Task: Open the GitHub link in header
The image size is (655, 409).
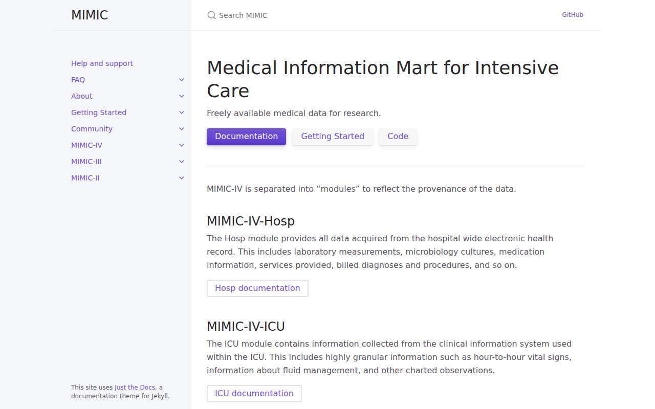Action: pyautogui.click(x=573, y=15)
